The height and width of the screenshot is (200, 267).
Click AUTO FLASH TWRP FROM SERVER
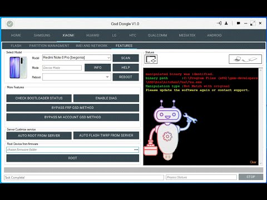tap(106, 136)
